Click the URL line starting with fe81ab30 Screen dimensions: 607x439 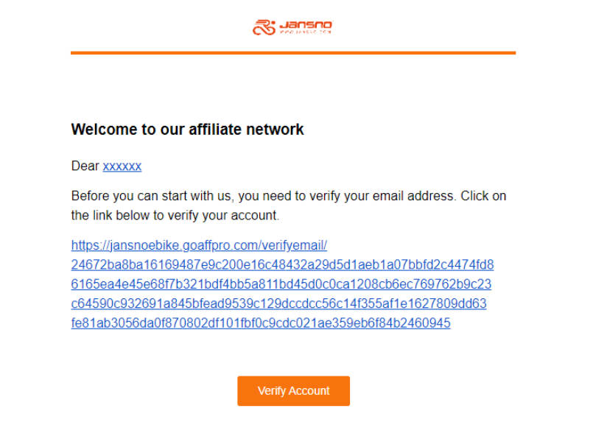(x=261, y=323)
